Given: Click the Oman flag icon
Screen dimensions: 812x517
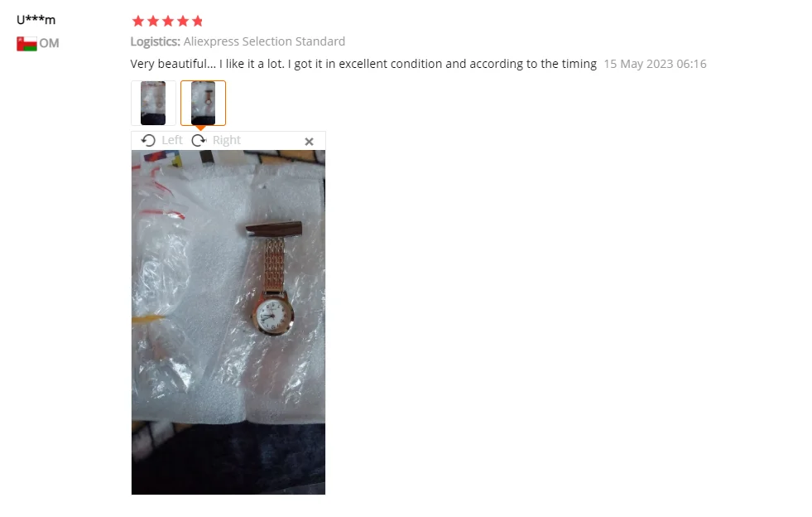Looking at the screenshot, I should coord(26,44).
